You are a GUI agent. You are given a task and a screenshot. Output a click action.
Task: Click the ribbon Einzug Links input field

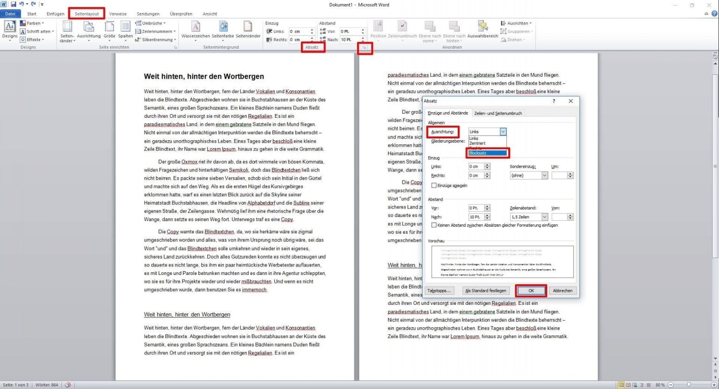pyautogui.click(x=299, y=31)
